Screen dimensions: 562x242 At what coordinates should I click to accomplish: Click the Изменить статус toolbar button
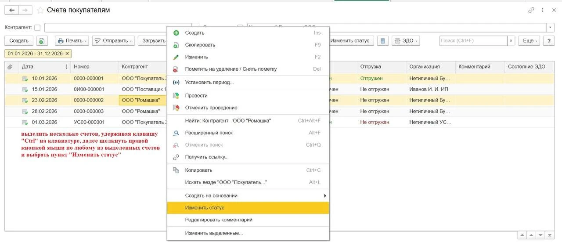(x=350, y=41)
